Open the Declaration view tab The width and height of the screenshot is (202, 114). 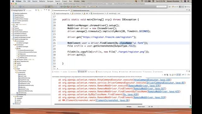tap(73, 72)
